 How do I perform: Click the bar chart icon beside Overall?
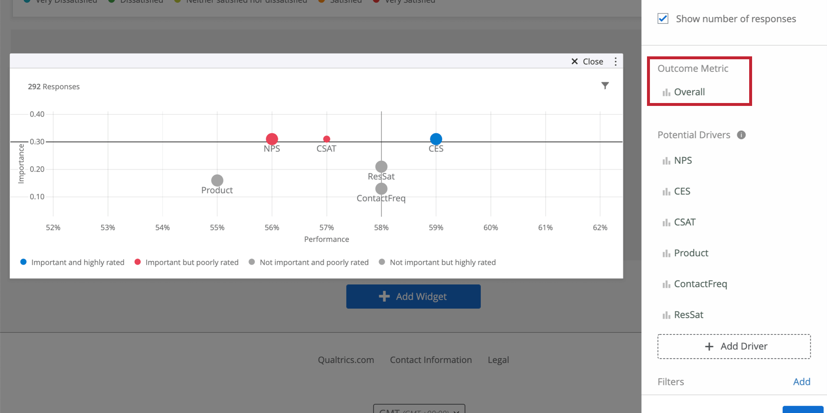(666, 92)
